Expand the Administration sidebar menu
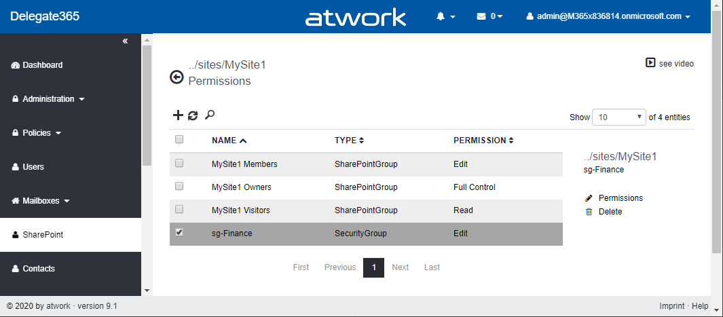 coord(48,99)
